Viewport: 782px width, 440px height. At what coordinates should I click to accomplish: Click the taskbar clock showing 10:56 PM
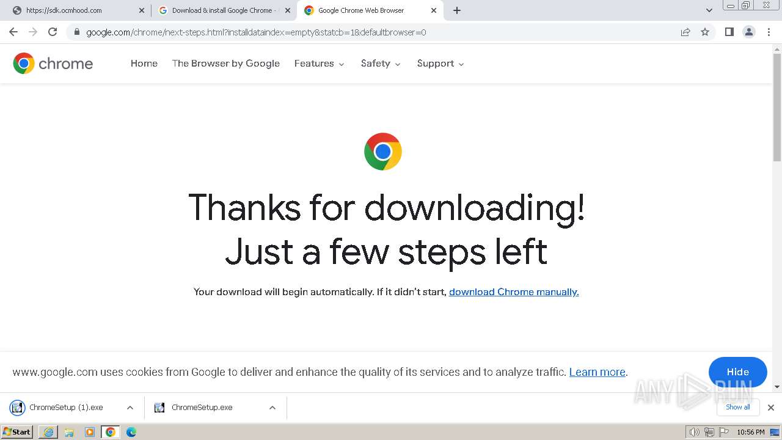(x=751, y=432)
